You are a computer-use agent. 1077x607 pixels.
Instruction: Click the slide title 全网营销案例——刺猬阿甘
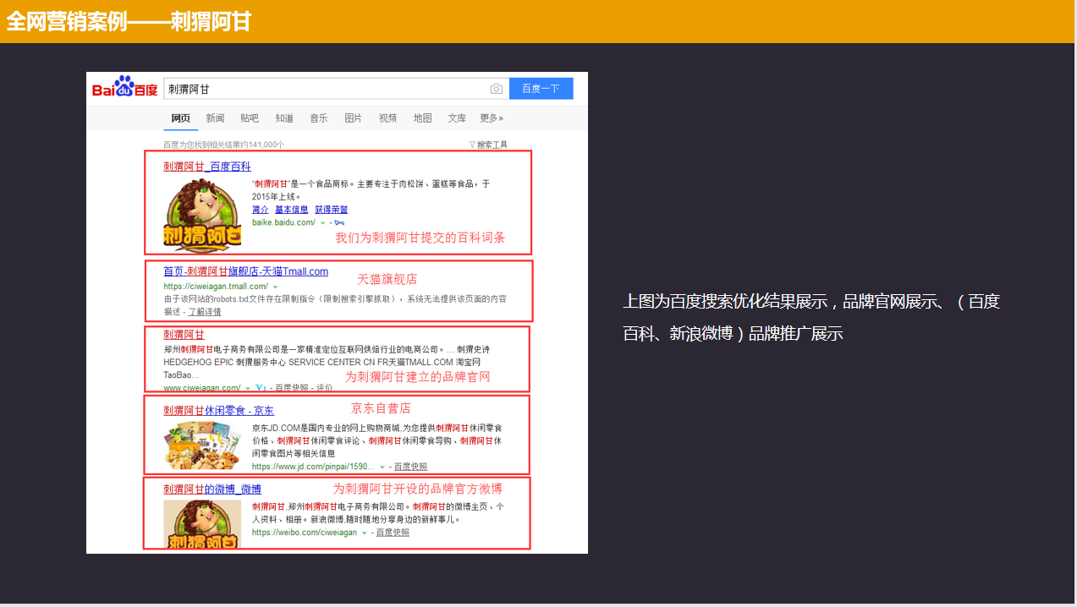[x=129, y=21]
